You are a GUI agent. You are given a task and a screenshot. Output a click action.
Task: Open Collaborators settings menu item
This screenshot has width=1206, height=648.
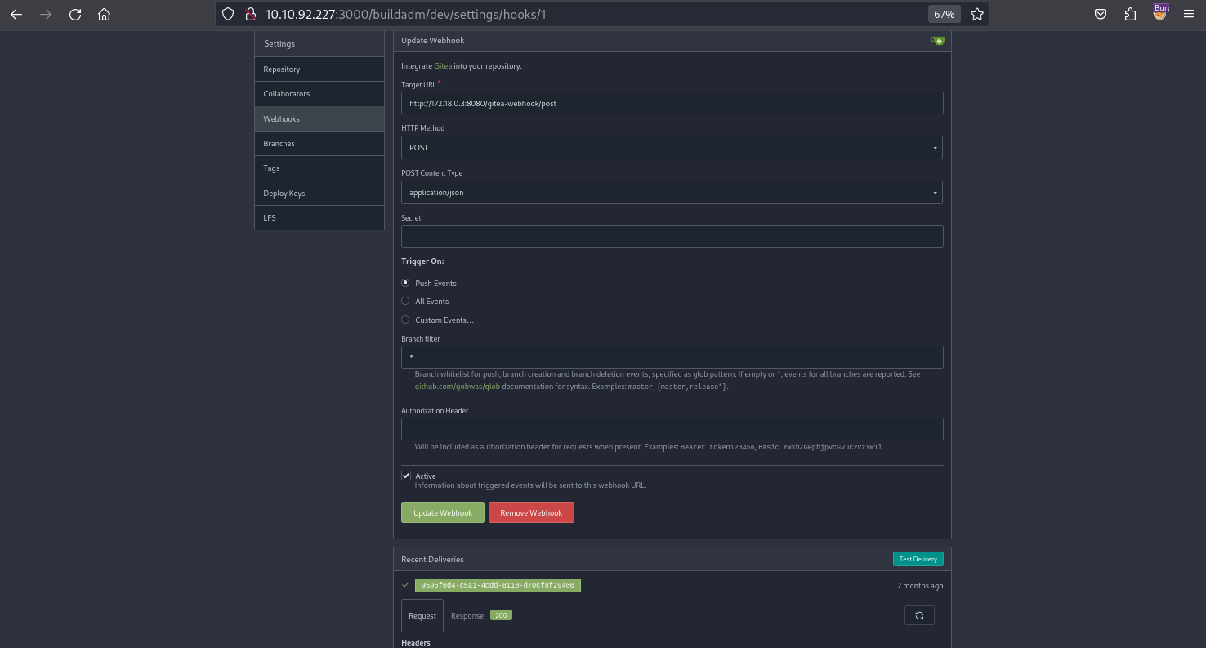[x=319, y=94]
